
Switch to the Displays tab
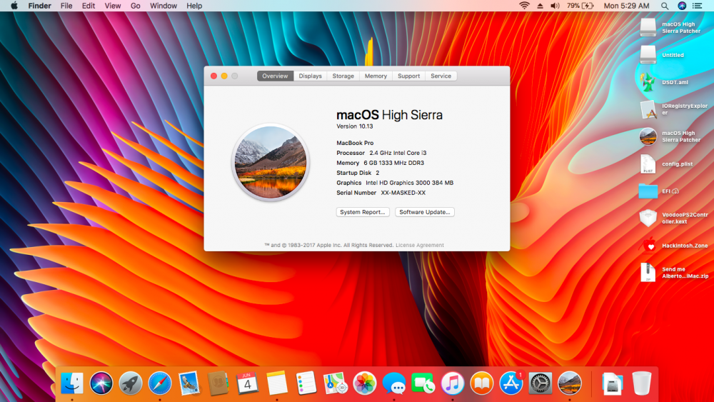[310, 76]
